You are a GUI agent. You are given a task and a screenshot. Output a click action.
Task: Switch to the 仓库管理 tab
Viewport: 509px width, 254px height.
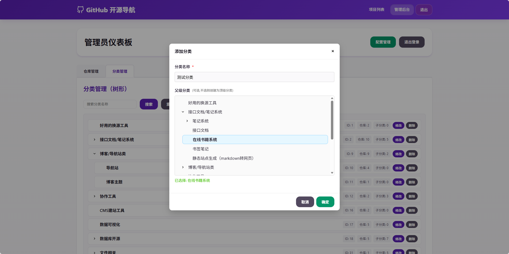91,71
